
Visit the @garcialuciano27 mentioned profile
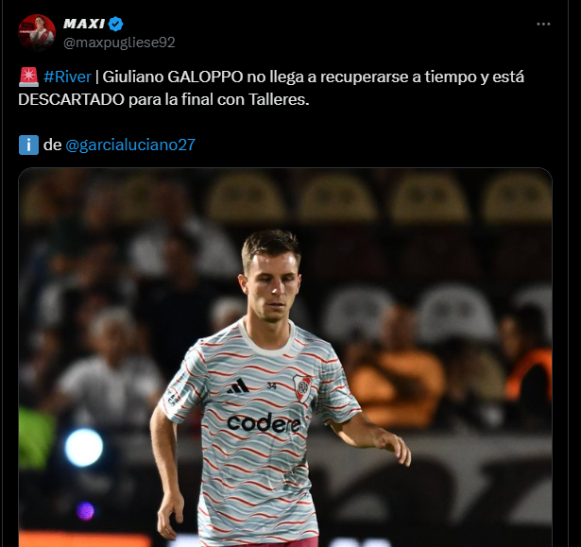pyautogui.click(x=130, y=145)
